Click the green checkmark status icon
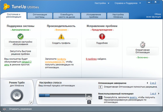Image resolution: width=163 pixels, height=112 pixels. (x=20, y=36)
